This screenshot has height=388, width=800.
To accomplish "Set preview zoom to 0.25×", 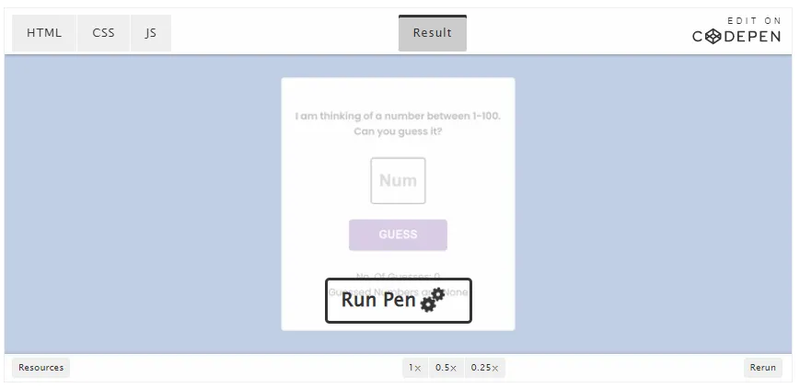I will tap(484, 368).
